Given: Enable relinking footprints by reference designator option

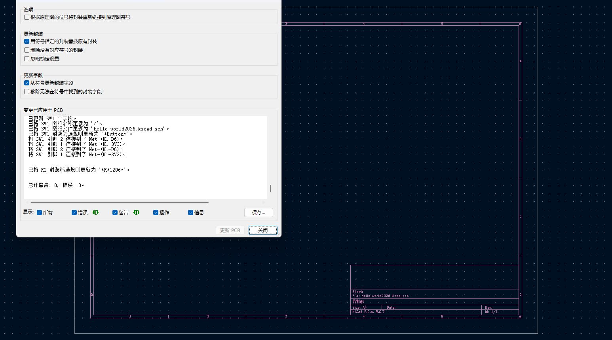Looking at the screenshot, I should coord(26,17).
